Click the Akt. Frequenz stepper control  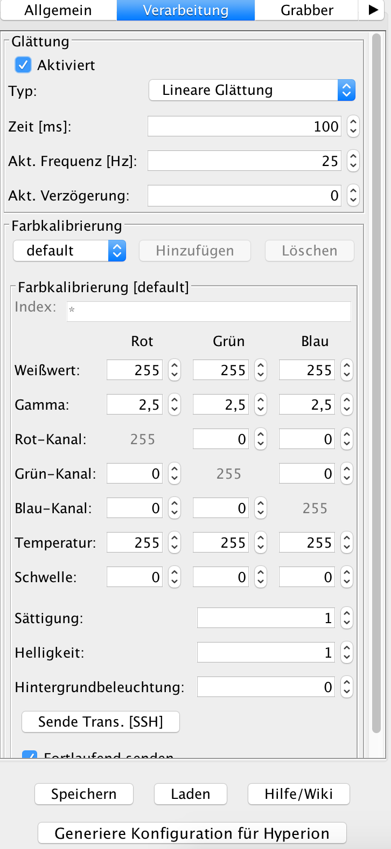coord(353,161)
